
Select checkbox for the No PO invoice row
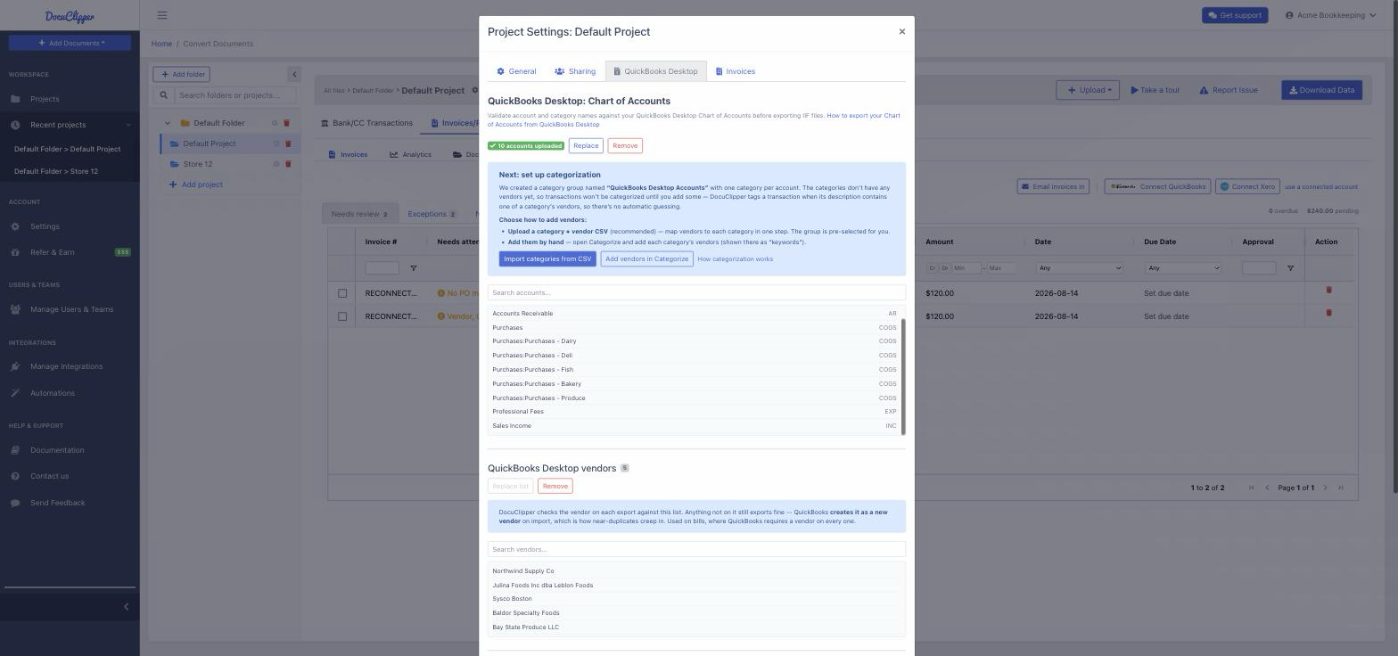pos(342,293)
